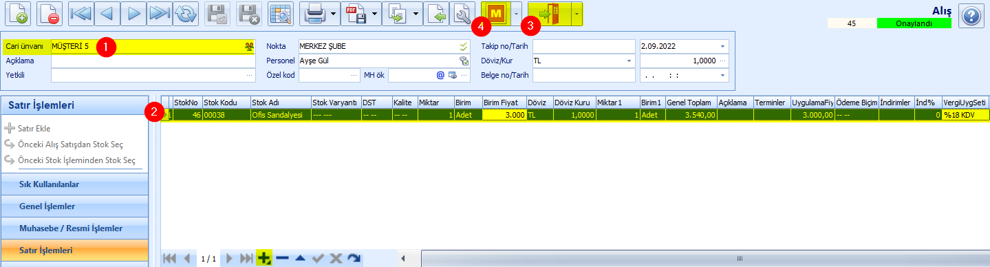Refresh the record with circular arrows icon
The image size is (990, 267).
(185, 14)
